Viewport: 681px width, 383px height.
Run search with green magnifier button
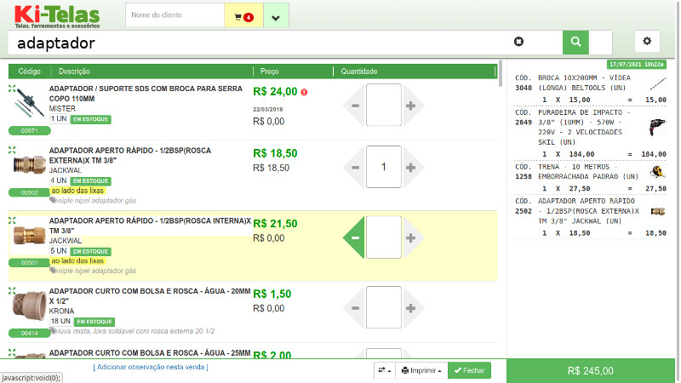tap(575, 42)
